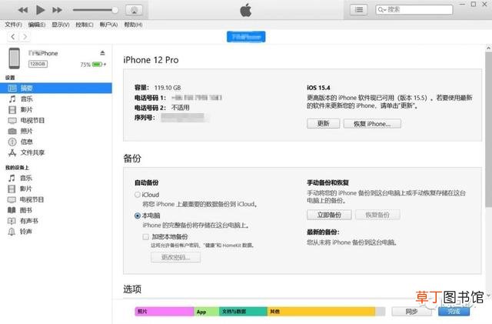
Task: Open 铃声 on my device
Action: [25, 232]
